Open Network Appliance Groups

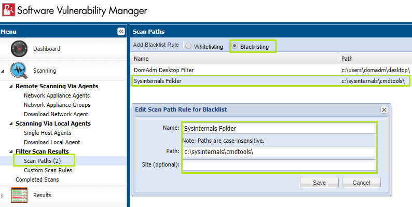(57, 105)
